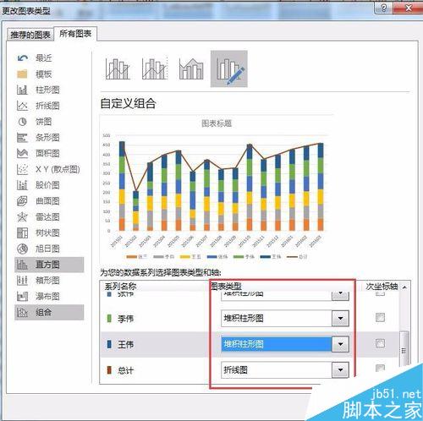This screenshot has height=421, width=423.
Task: Switch to the 所有图表 tab
Action: (75, 34)
